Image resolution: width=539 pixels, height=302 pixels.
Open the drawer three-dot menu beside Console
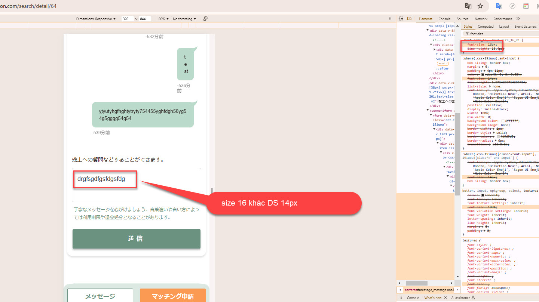(x=401, y=298)
